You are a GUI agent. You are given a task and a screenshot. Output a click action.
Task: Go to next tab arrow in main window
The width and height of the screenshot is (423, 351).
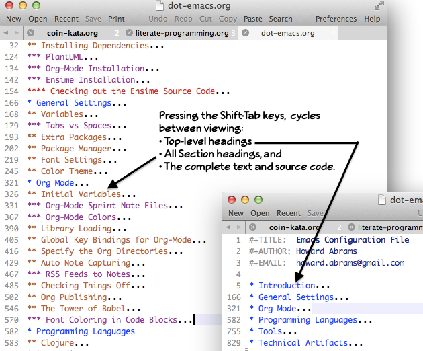(17, 33)
